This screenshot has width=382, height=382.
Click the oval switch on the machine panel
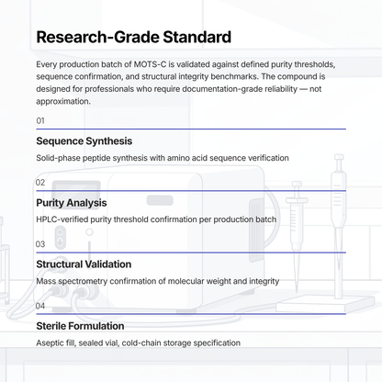coord(61,237)
